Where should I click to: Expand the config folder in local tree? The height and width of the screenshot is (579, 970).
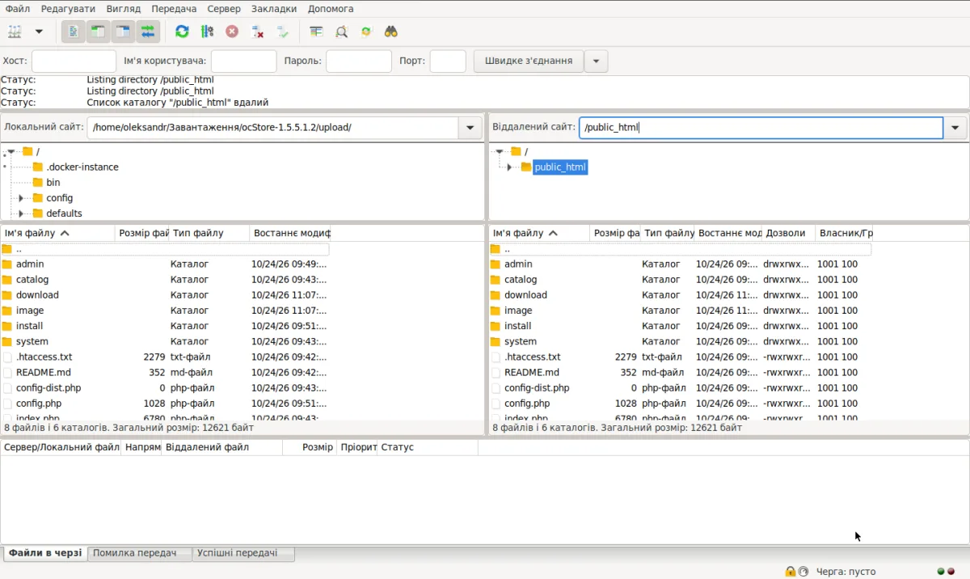[x=21, y=198]
